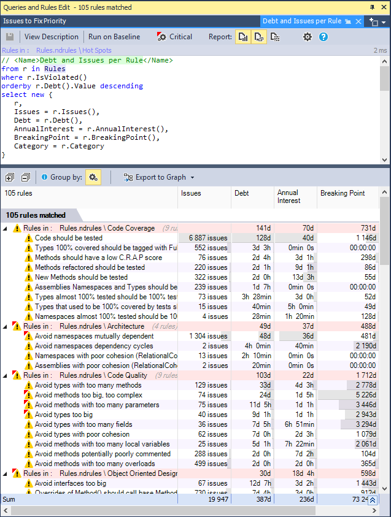Image resolution: width=391 pixels, height=517 pixels.
Task: Click the Run on Baseline button
Action: 114,37
